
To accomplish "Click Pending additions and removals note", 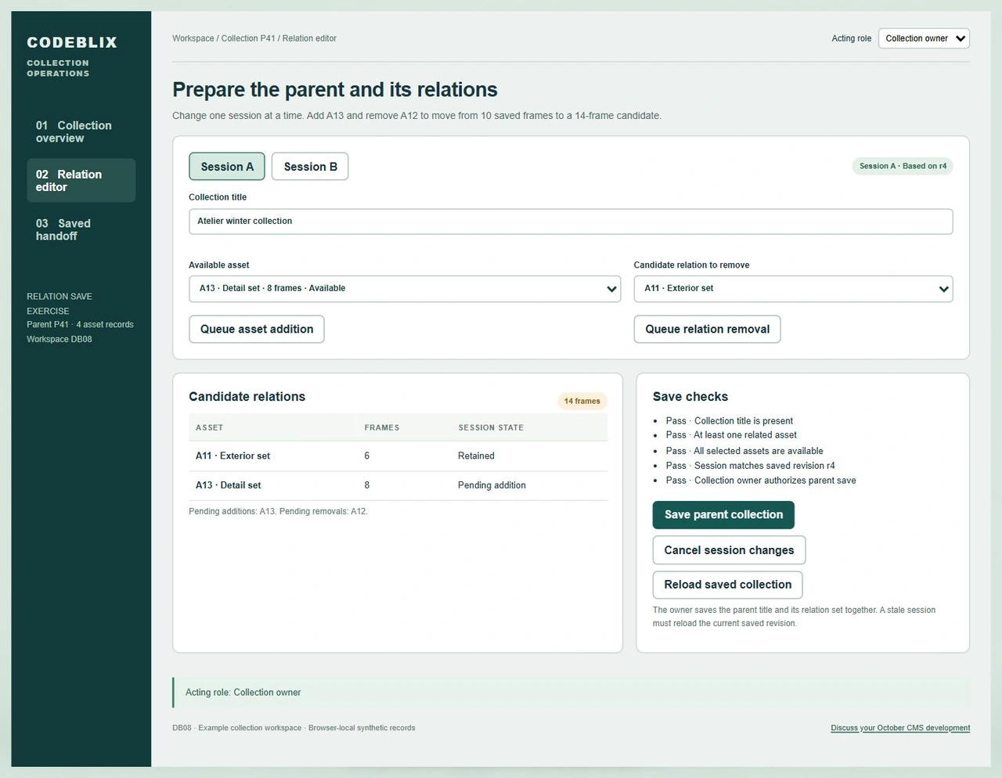I will tap(278, 512).
